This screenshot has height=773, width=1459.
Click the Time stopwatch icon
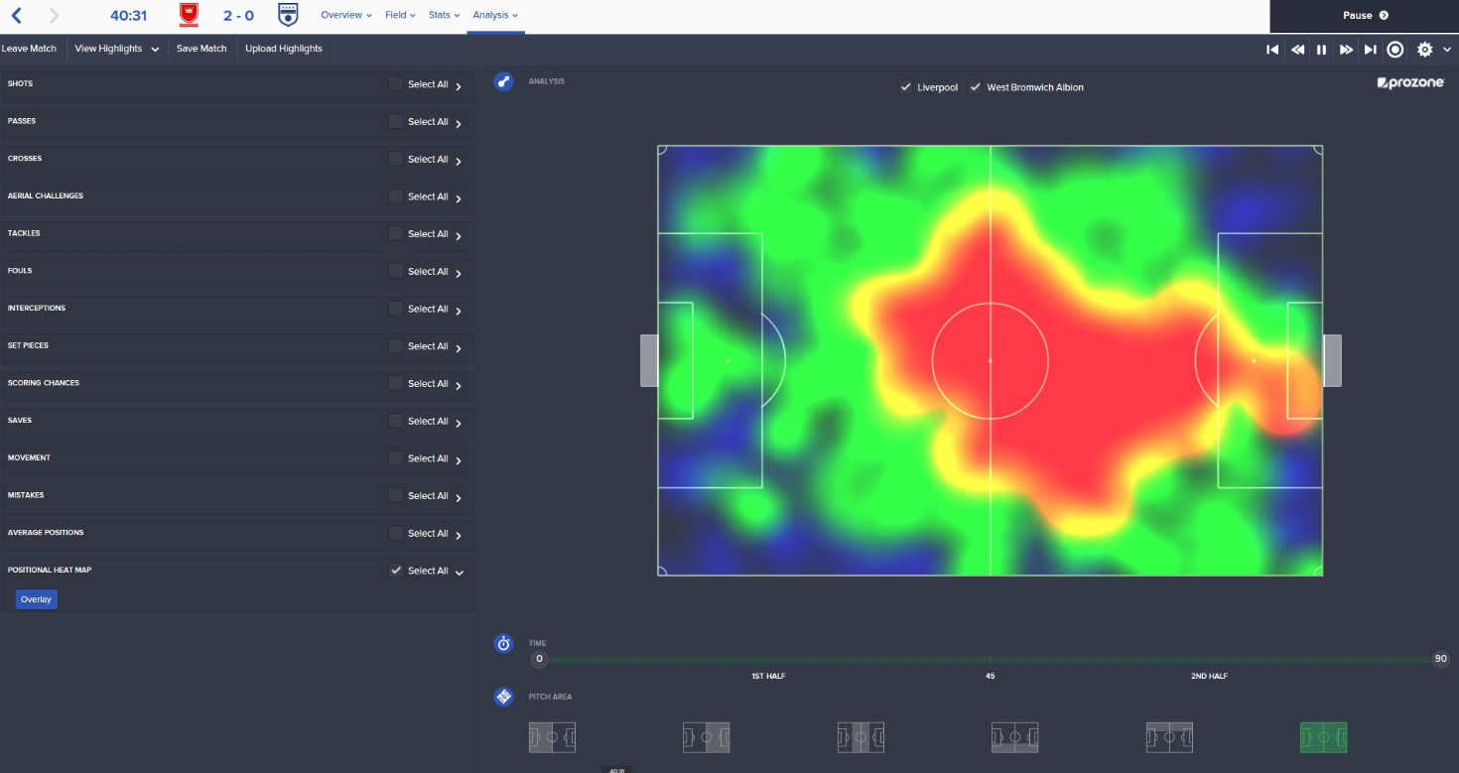(x=502, y=643)
